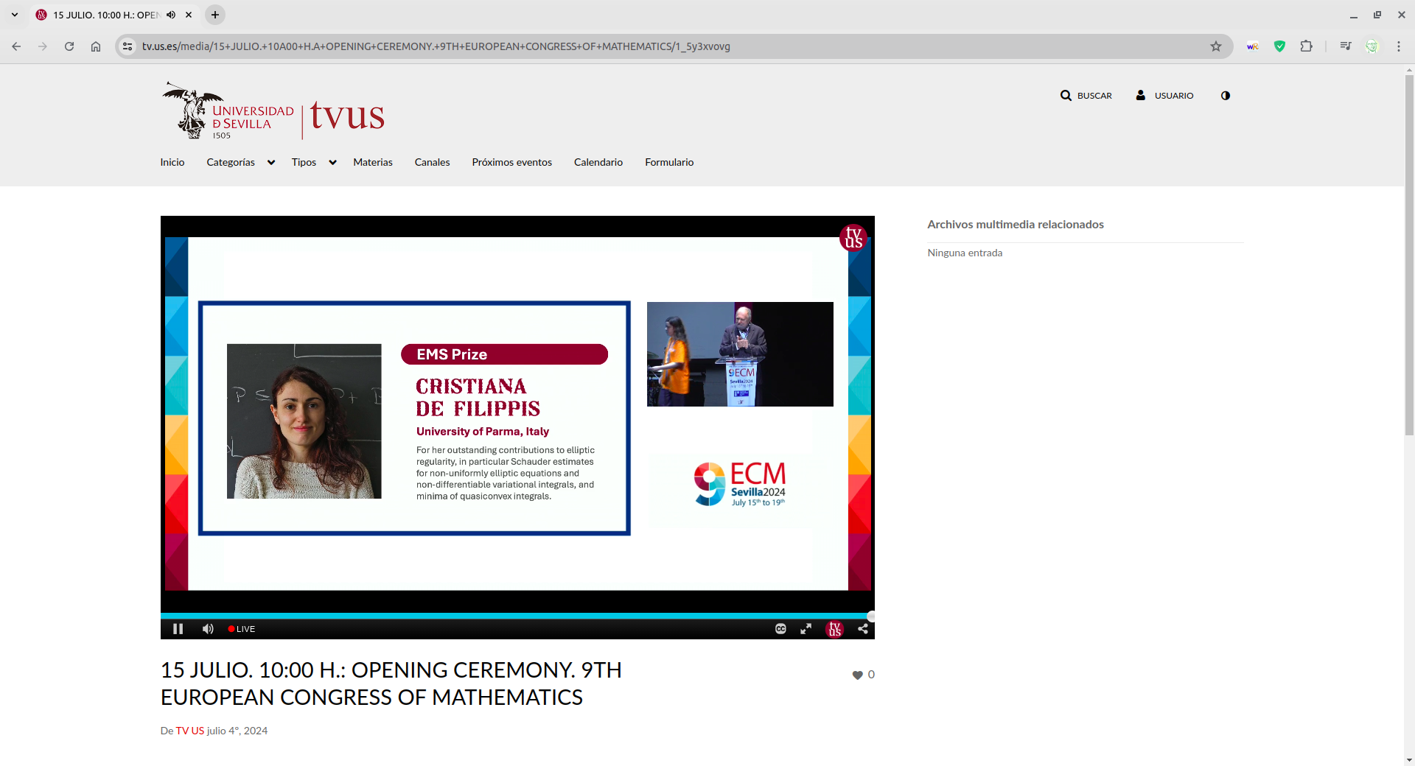Enter fullscreen video mode
1415x766 pixels.
click(806, 629)
